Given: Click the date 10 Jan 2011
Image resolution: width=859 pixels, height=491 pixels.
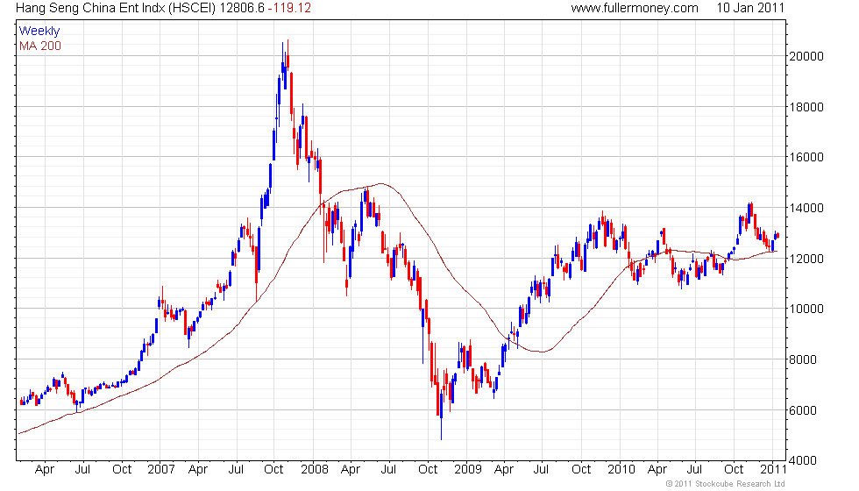Looking at the screenshot, I should 750,8.
